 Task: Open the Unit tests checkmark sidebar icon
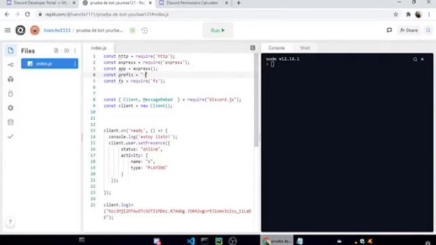pos(11,136)
